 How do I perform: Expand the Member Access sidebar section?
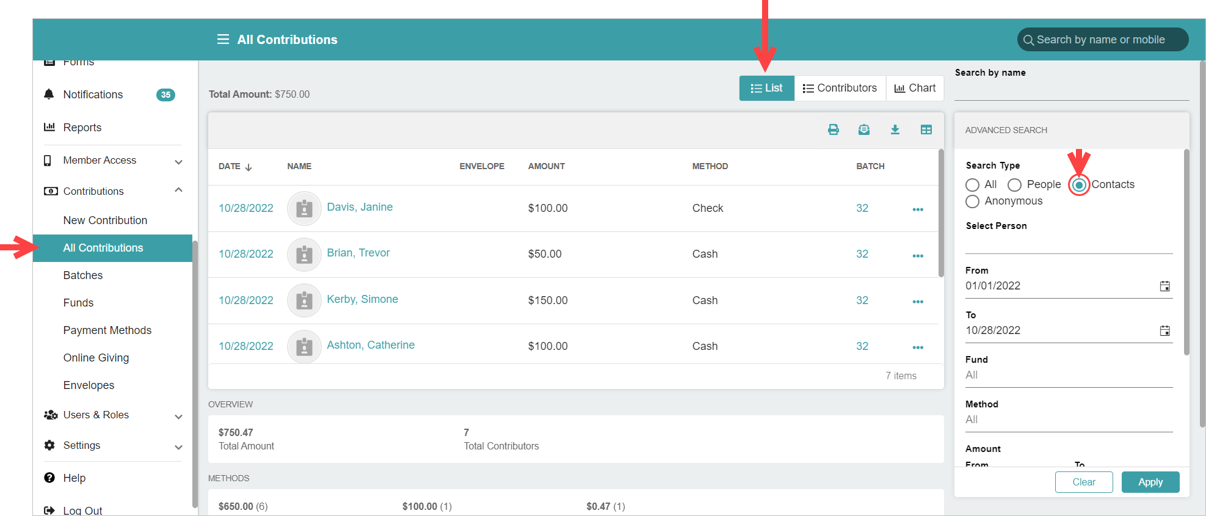point(178,162)
